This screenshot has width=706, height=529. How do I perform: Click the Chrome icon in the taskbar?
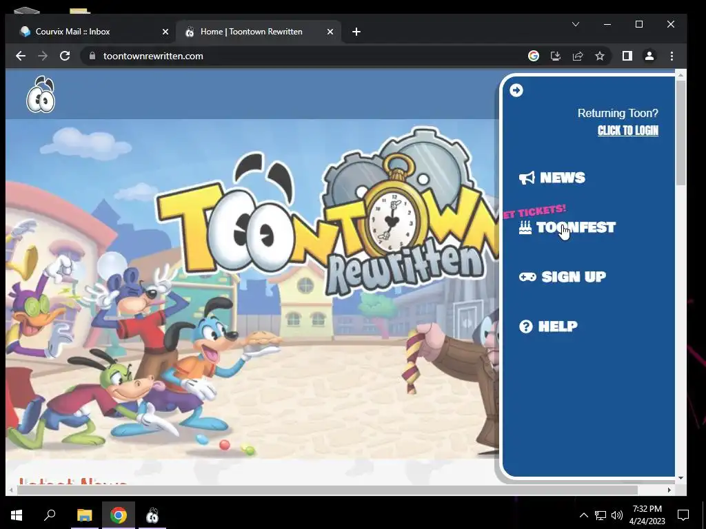(x=119, y=515)
